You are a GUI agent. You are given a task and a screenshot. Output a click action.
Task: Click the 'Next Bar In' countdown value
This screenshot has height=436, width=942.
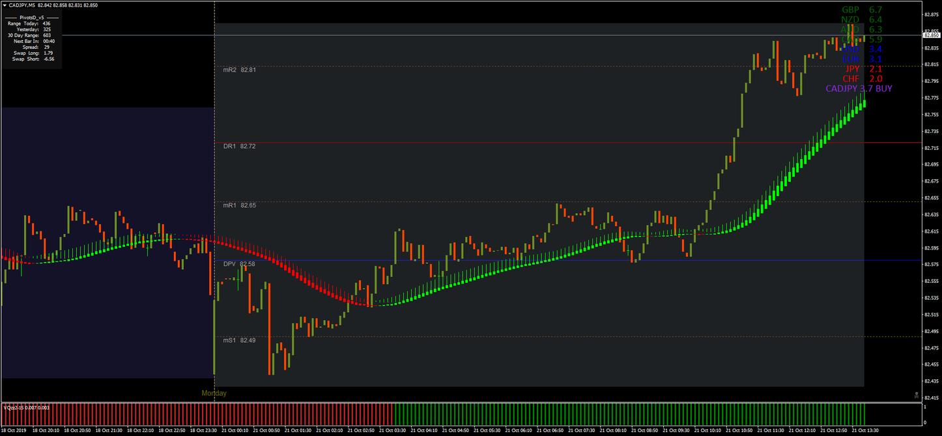click(48, 41)
